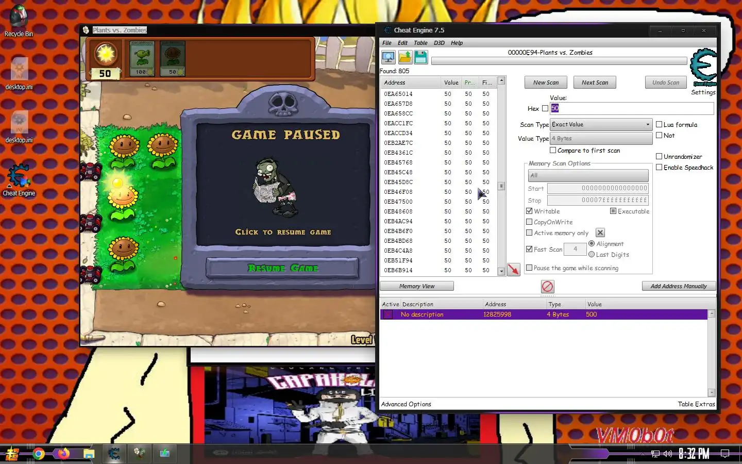Open the Table menu
Viewport: 742px width, 464px height.
tap(420, 43)
